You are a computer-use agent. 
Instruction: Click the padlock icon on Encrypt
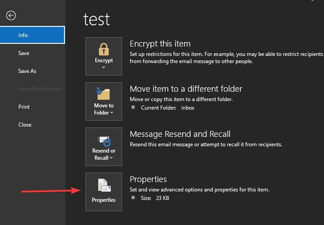pyautogui.click(x=104, y=48)
